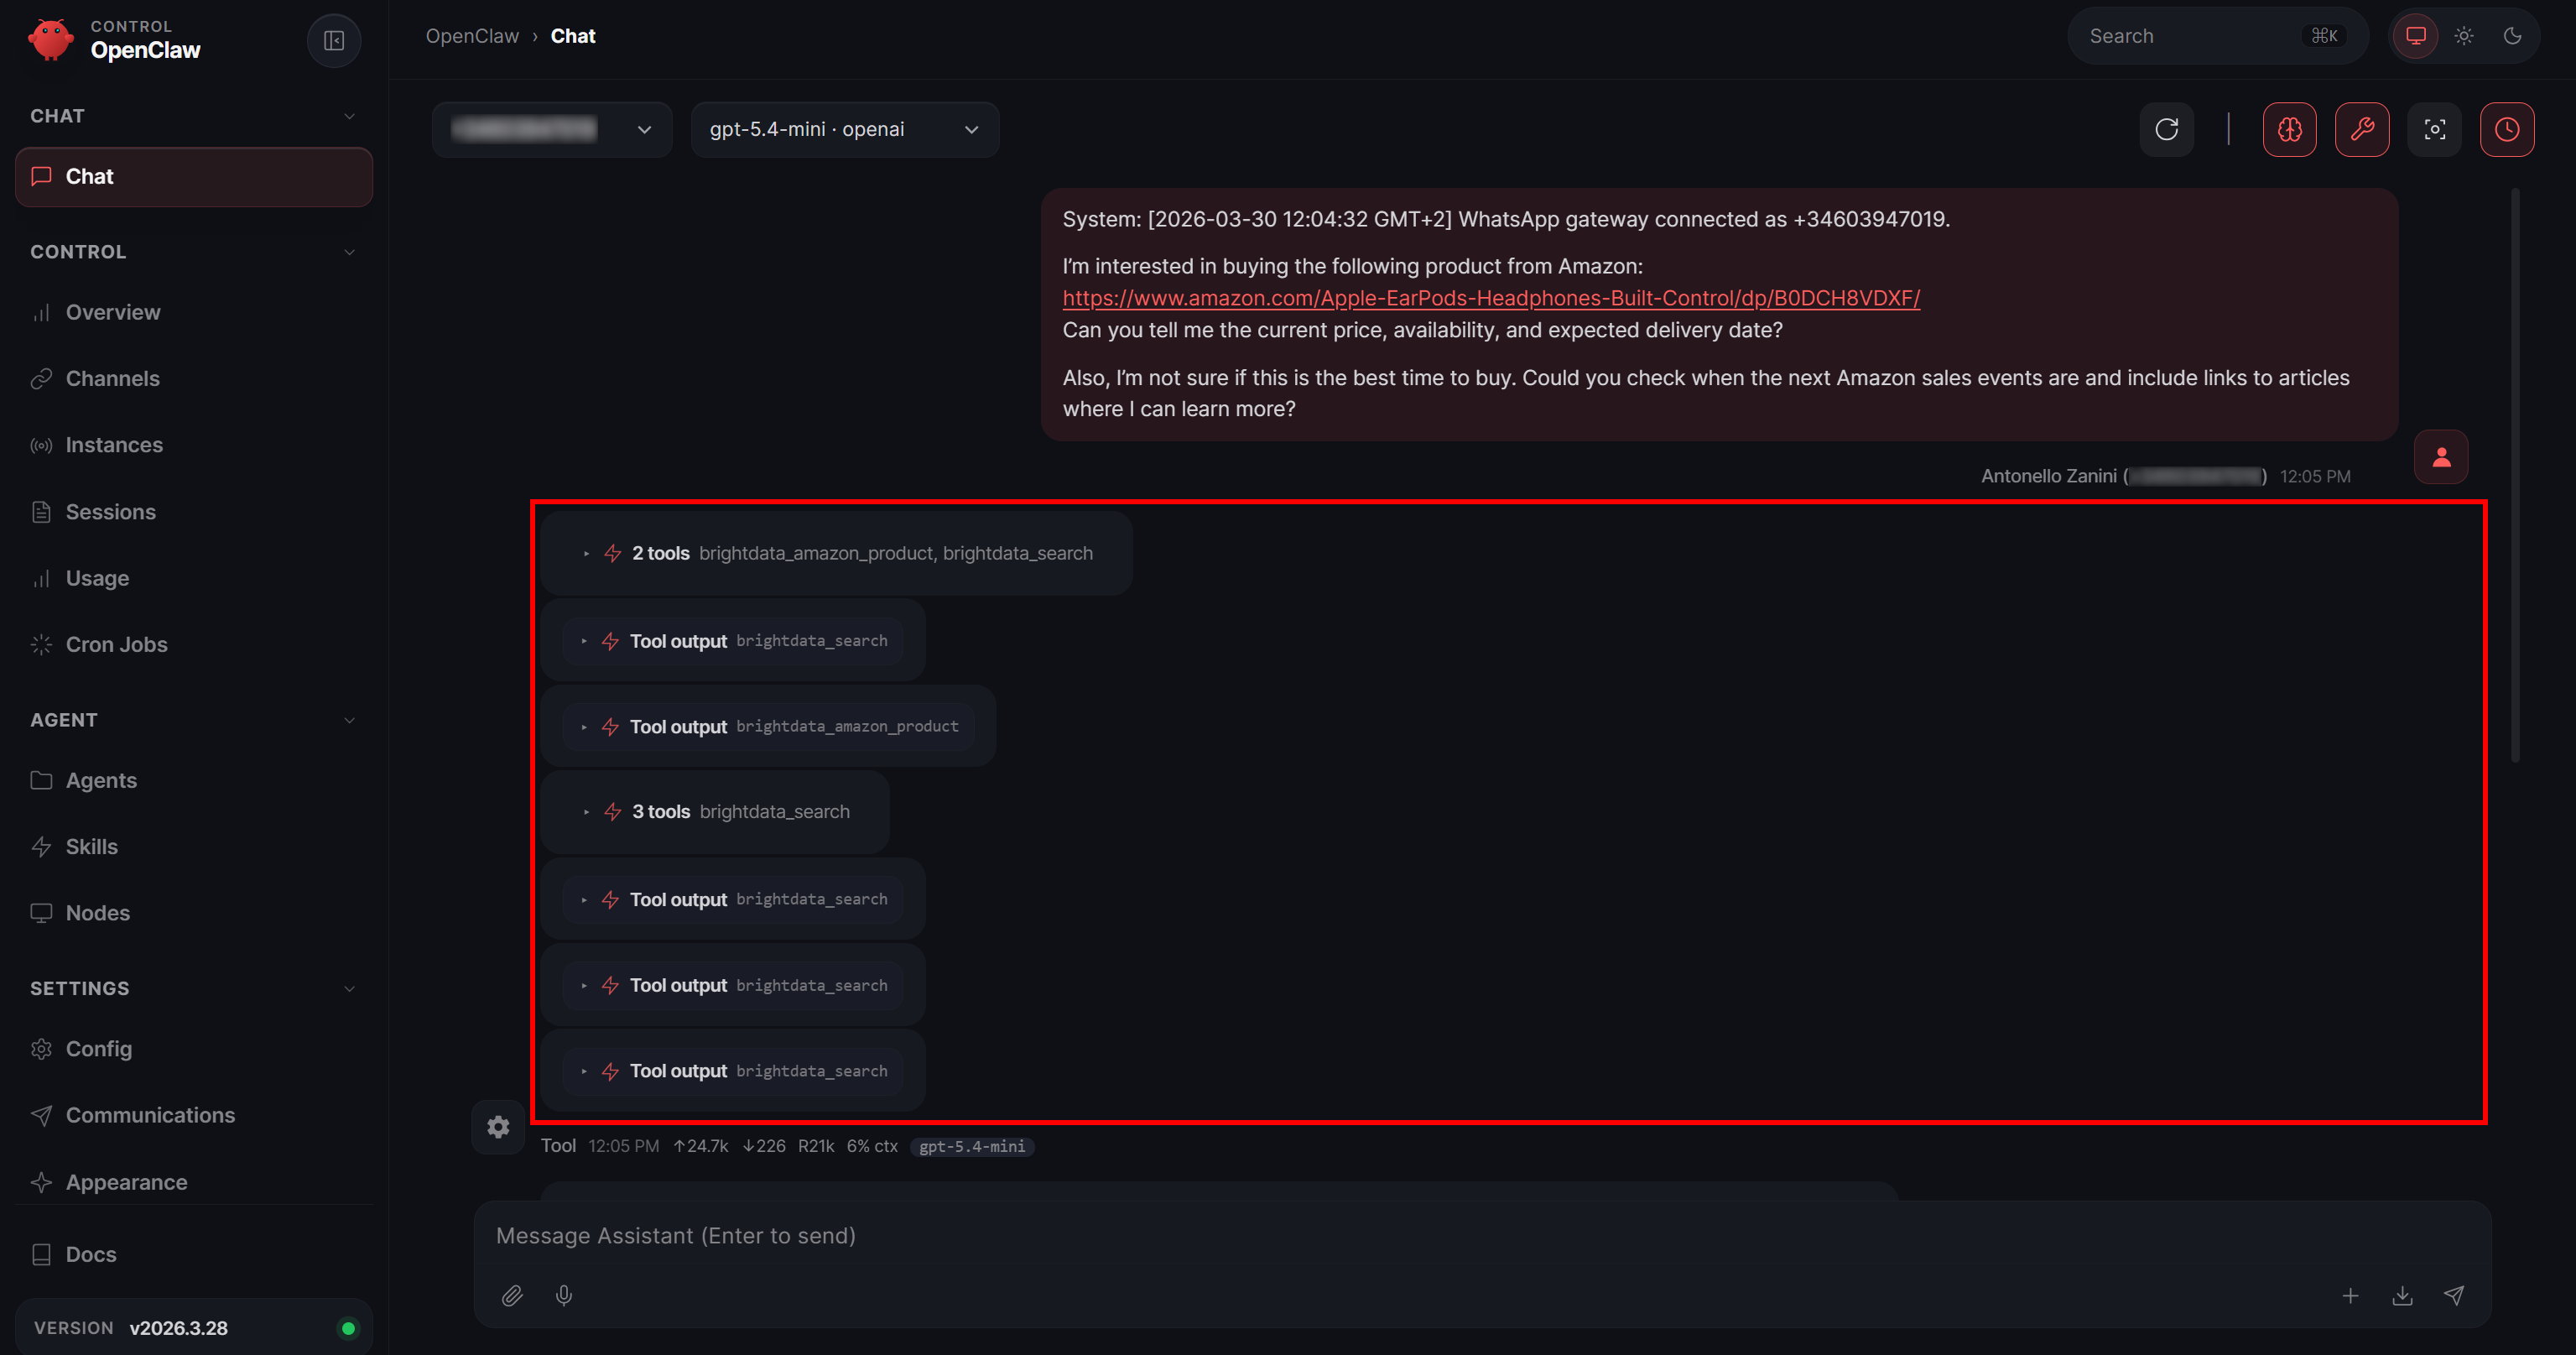Image resolution: width=2576 pixels, height=1355 pixels.
Task: Click the refresh chat icon
Action: click(x=2166, y=129)
